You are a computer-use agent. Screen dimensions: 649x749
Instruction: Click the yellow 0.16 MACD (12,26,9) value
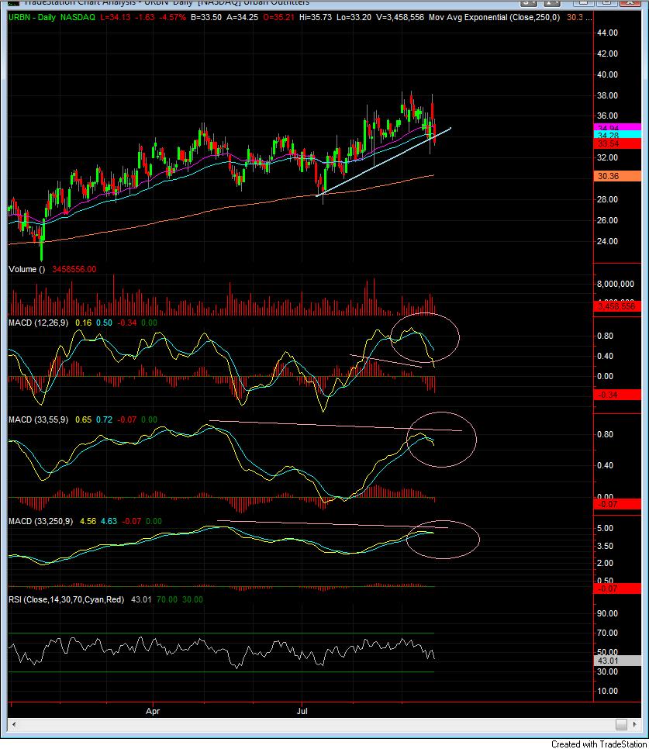83,323
